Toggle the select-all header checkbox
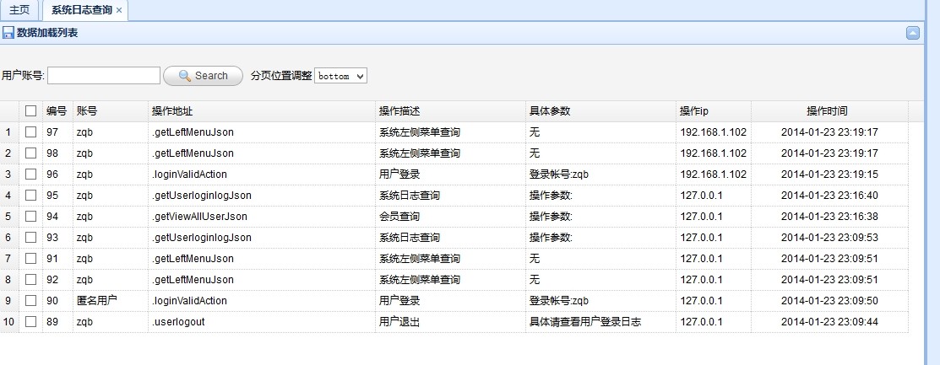The width and height of the screenshot is (940, 365). pos(30,110)
